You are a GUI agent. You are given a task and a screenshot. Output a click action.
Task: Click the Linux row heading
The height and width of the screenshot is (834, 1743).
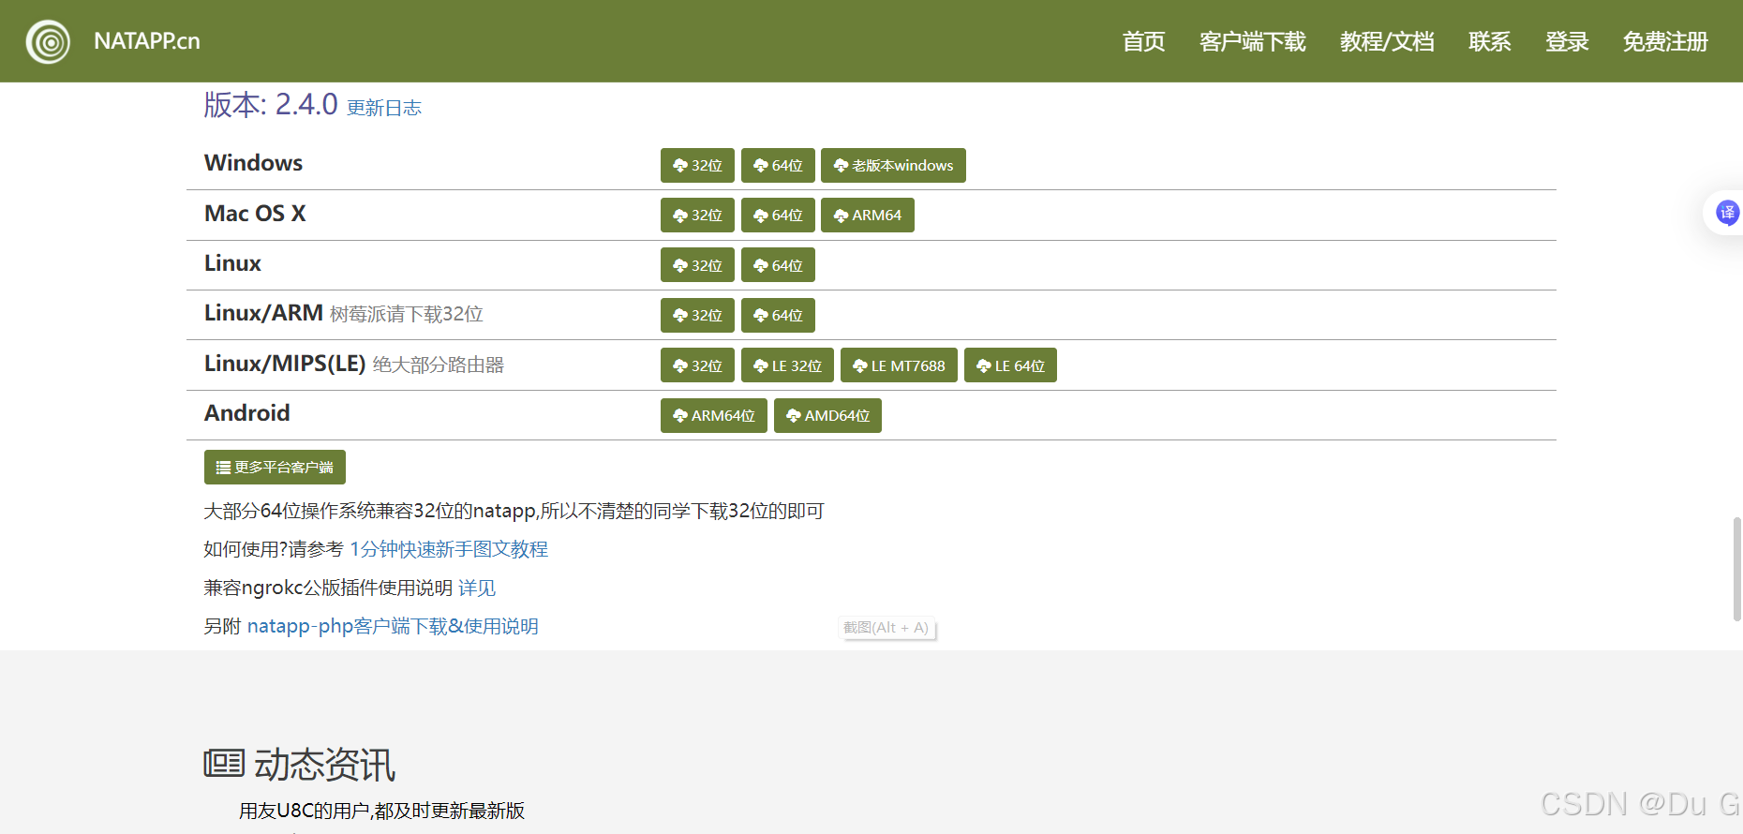(x=232, y=263)
